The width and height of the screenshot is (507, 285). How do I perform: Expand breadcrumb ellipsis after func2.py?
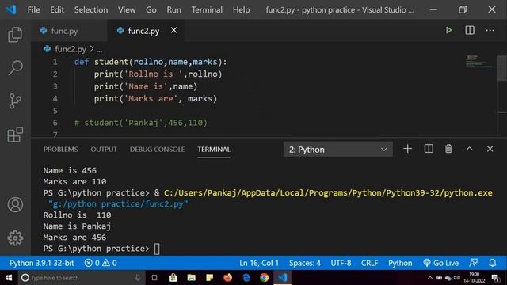99,49
